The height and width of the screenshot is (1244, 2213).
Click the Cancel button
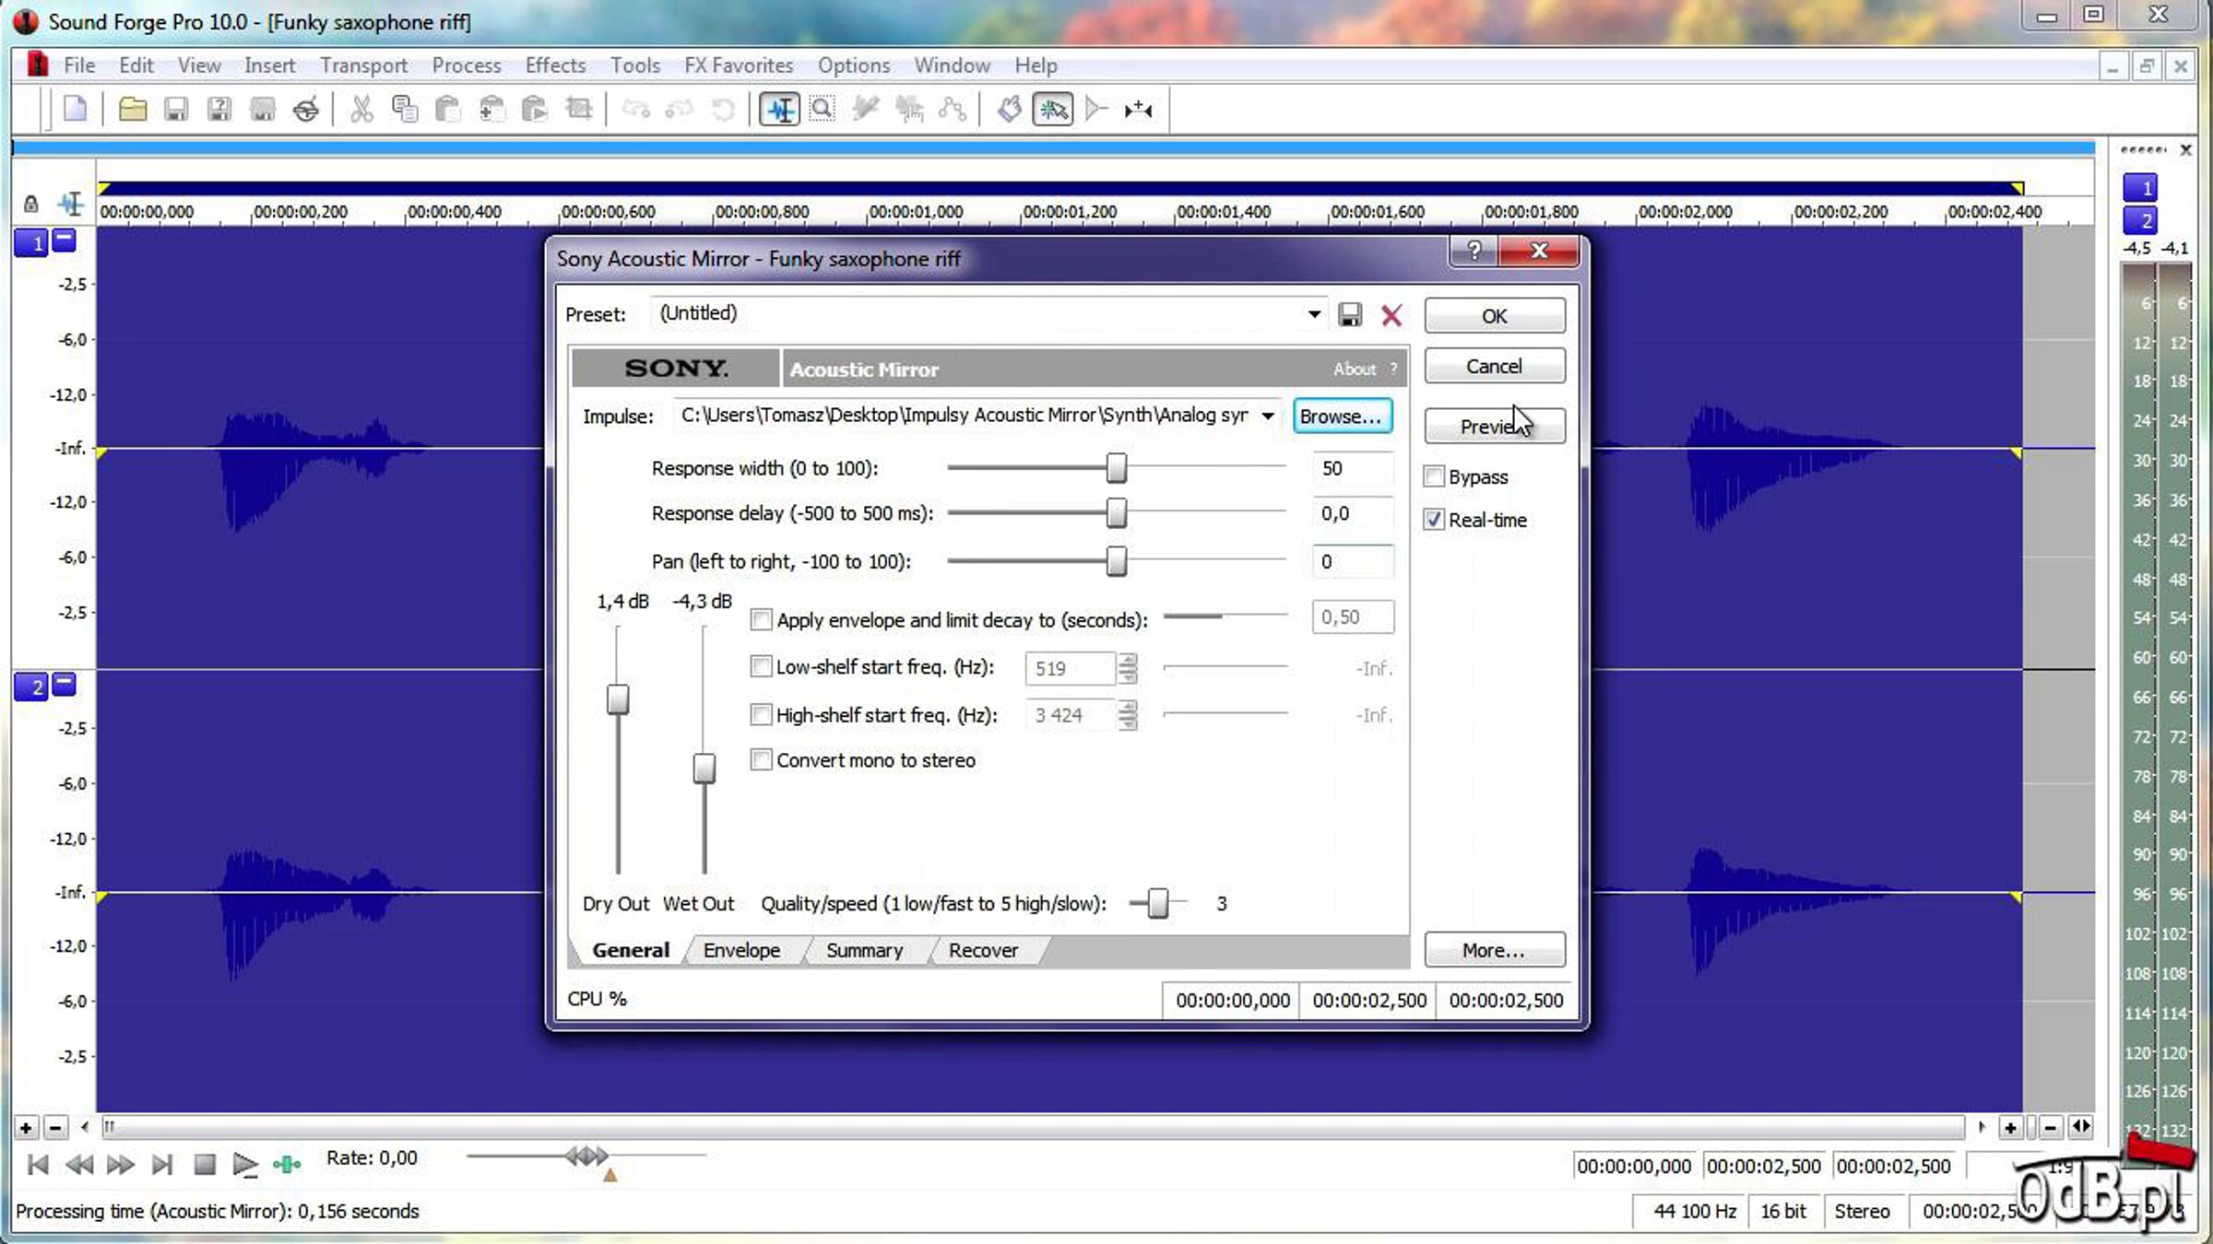(x=1495, y=366)
